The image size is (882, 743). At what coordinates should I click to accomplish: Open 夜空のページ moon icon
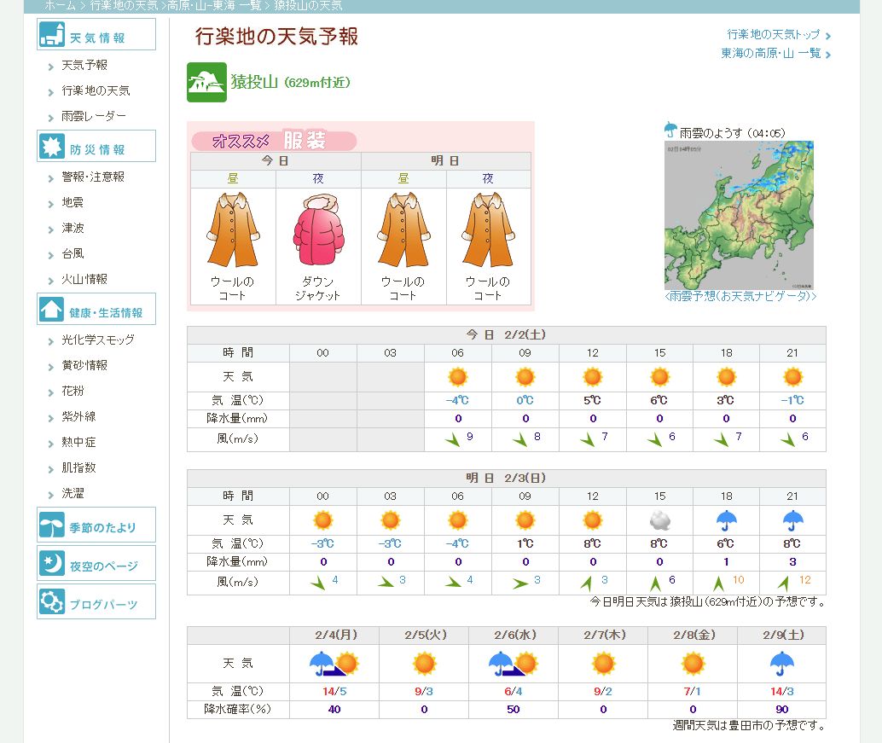tap(52, 564)
